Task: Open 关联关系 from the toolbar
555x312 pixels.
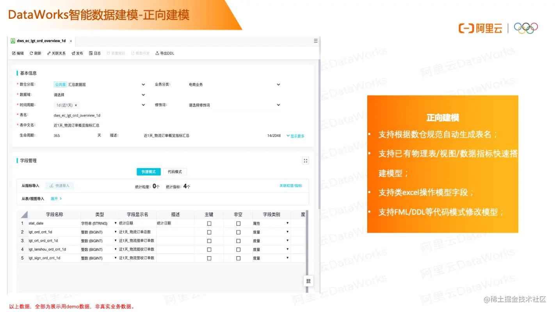Action: click(x=56, y=53)
